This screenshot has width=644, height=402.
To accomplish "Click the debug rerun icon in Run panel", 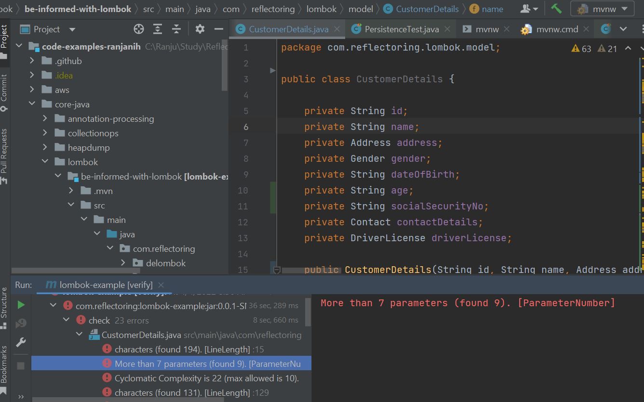I will [21, 324].
